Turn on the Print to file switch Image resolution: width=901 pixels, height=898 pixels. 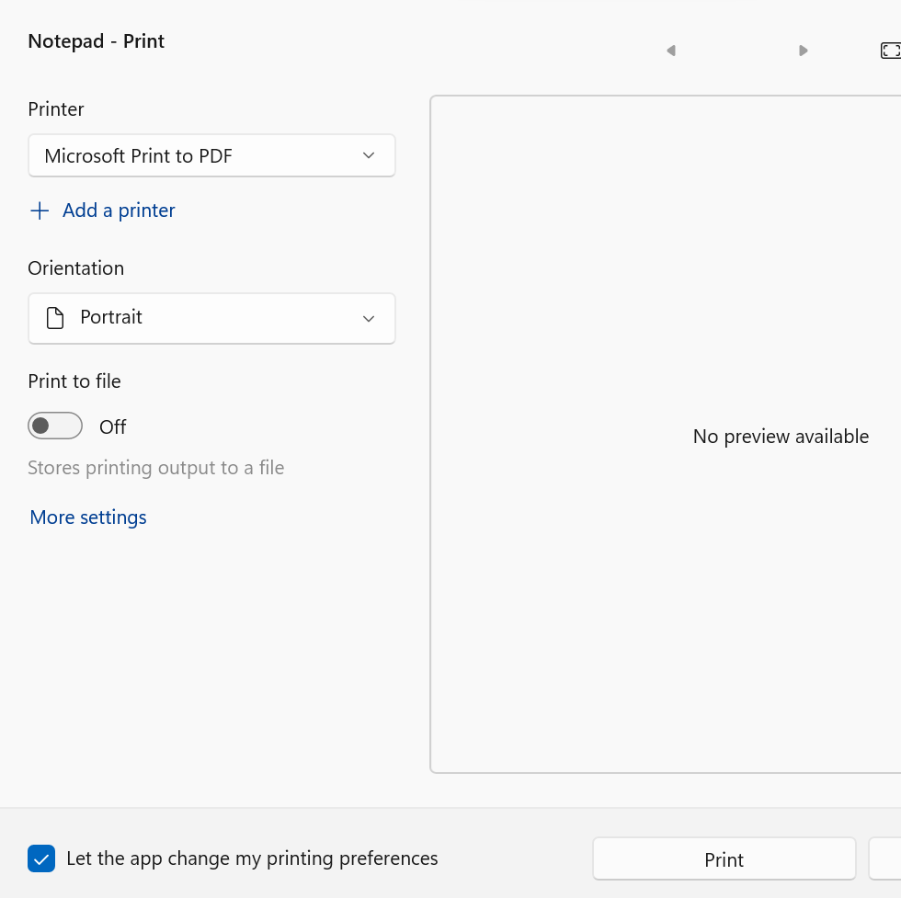click(x=55, y=426)
